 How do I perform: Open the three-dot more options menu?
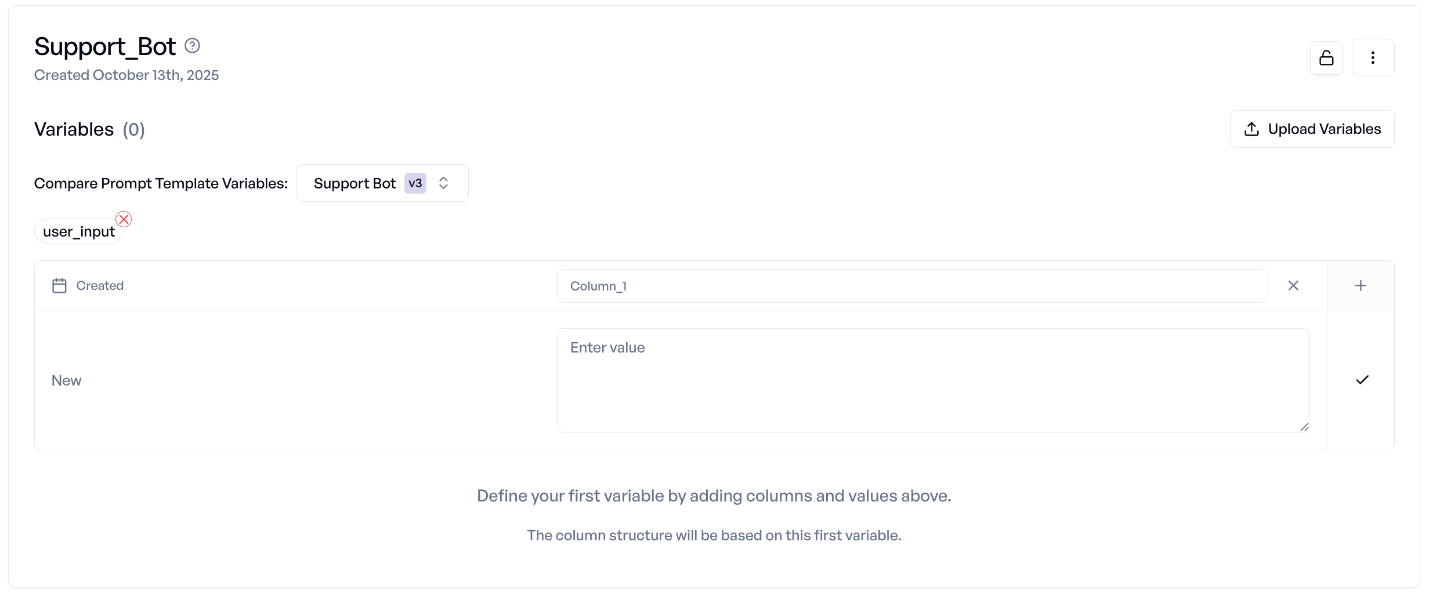pyautogui.click(x=1373, y=58)
